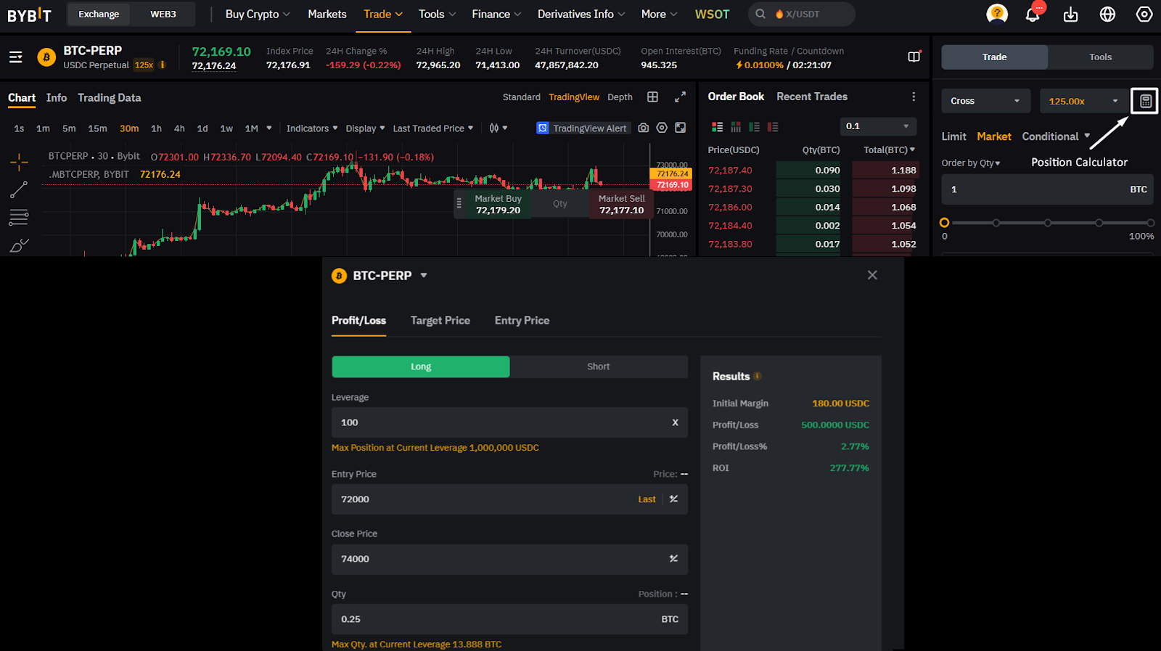1161x651 pixels.
Task: Open the WSOT link
Action: [712, 15]
